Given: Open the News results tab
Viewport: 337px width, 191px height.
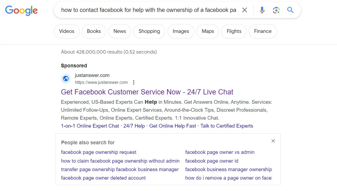Looking at the screenshot, I should tap(120, 31).
